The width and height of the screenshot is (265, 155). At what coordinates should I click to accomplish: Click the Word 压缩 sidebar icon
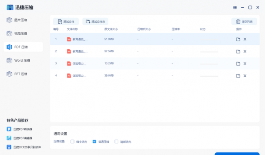coord(9,60)
